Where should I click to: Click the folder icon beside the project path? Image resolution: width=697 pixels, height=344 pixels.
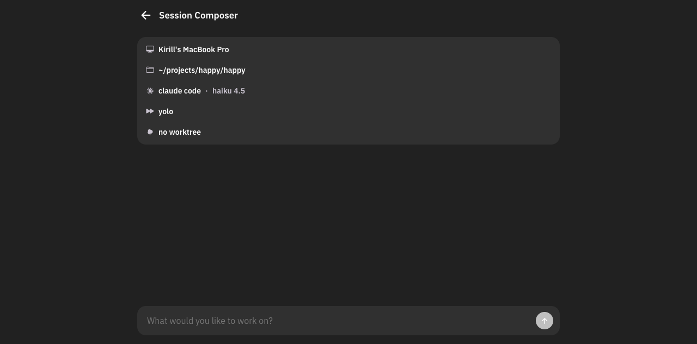pyautogui.click(x=150, y=70)
